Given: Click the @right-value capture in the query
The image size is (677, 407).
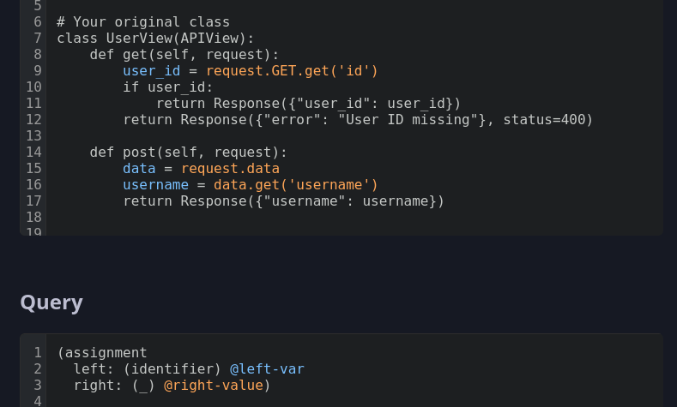Looking at the screenshot, I should pyautogui.click(x=214, y=386).
